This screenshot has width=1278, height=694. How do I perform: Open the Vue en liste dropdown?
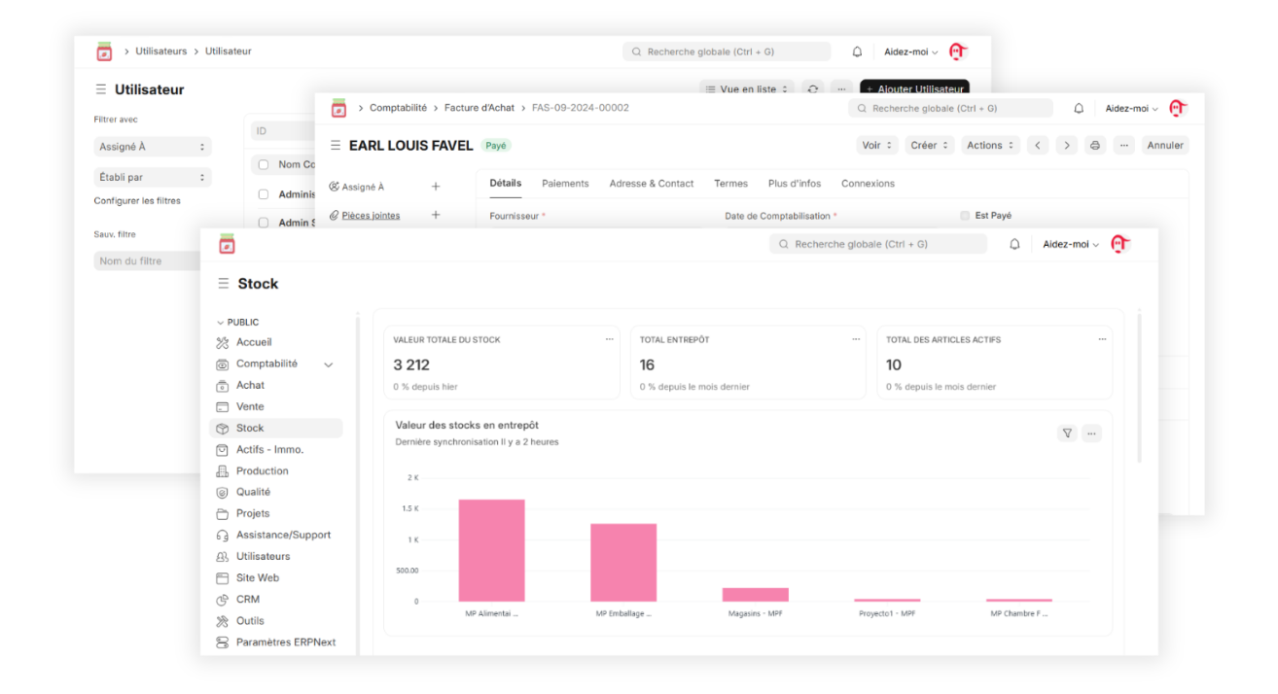[x=747, y=88]
